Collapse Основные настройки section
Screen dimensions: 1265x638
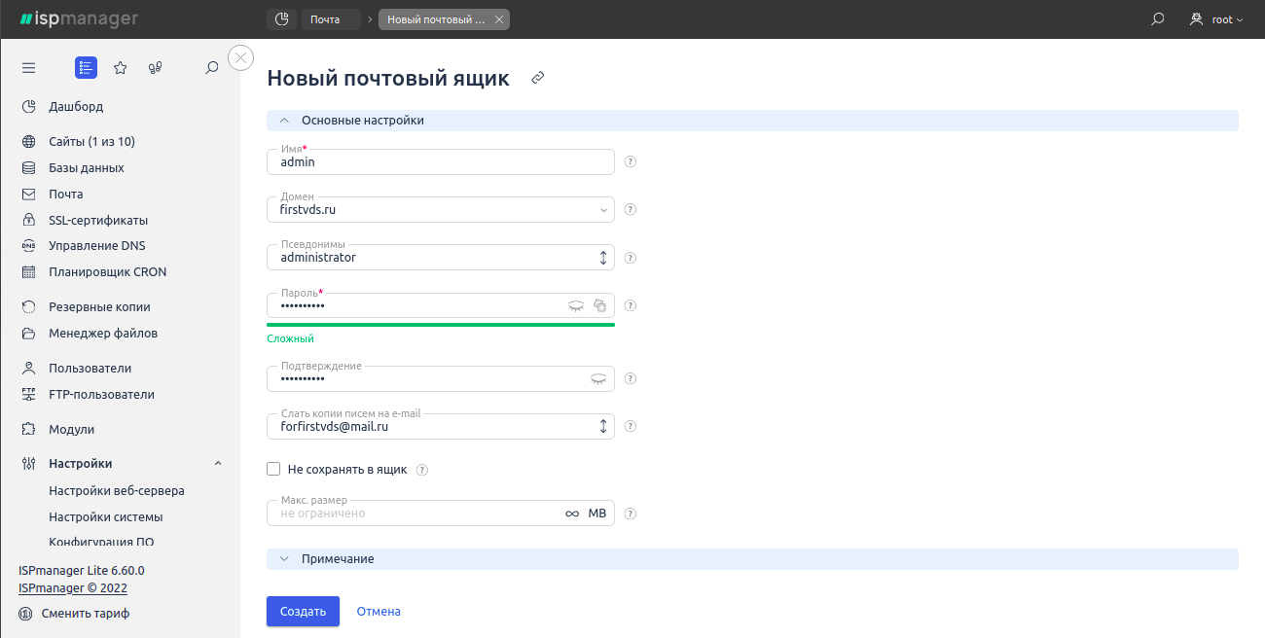[752, 121]
